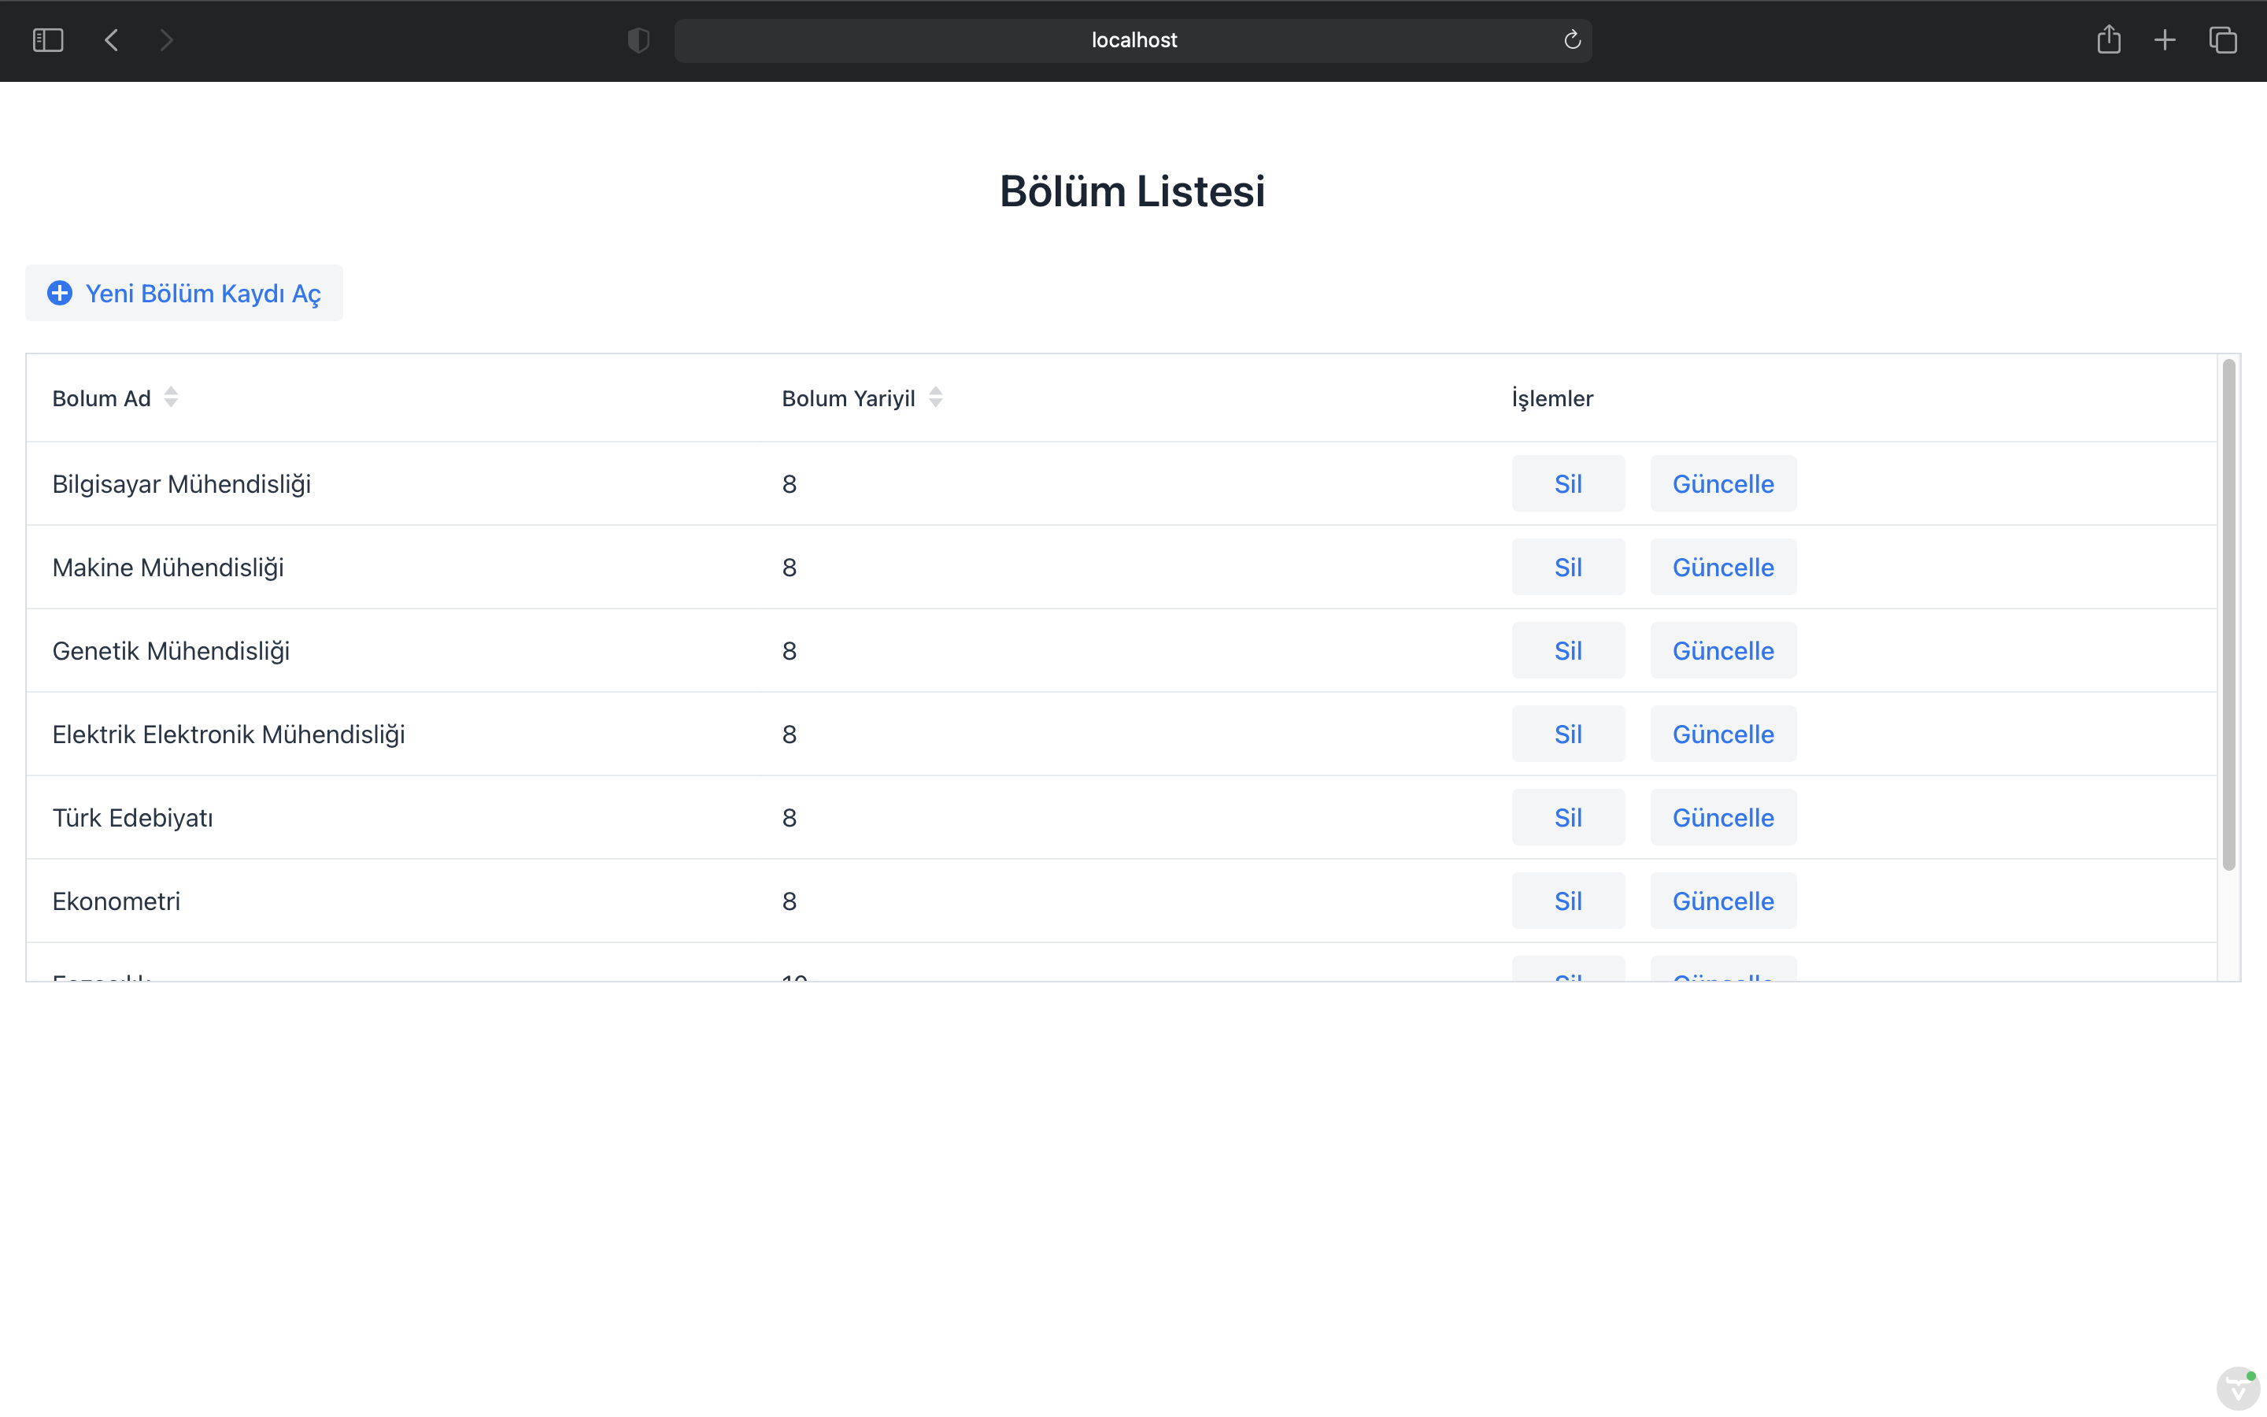Reload the localhost page
This screenshot has height=1417, width=2267.
point(1572,39)
